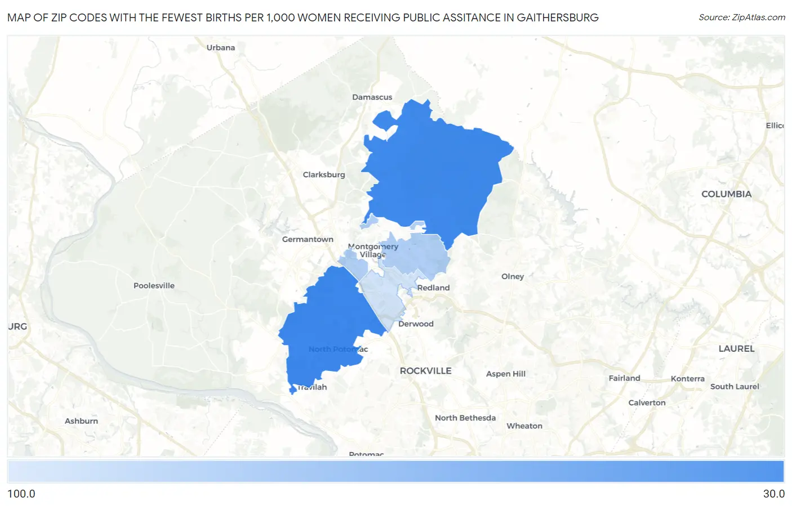This screenshot has width=792, height=506.
Task: Click the 30.0 legend value
Action: [x=774, y=494]
